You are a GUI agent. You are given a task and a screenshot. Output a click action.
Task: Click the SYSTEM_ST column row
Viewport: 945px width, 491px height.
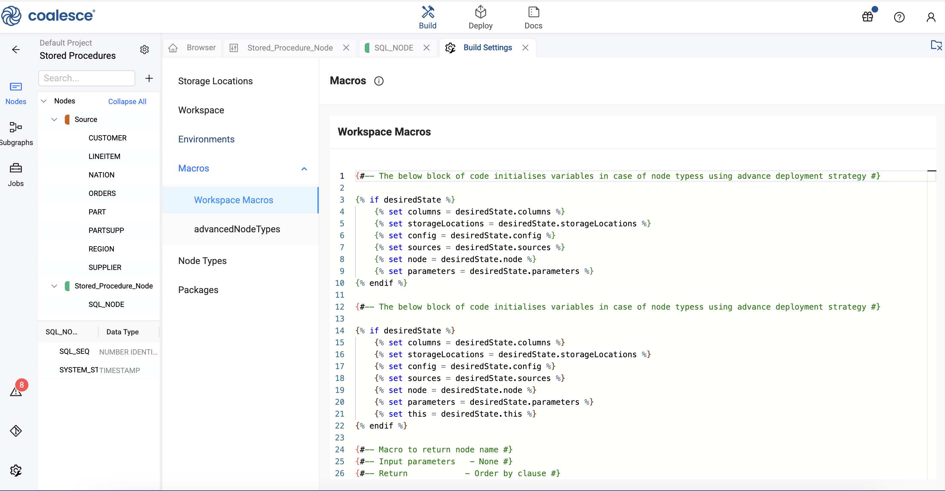98,370
